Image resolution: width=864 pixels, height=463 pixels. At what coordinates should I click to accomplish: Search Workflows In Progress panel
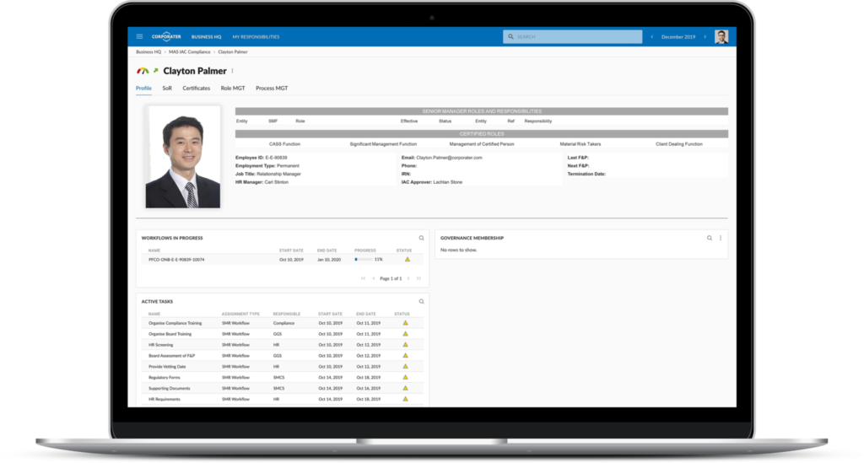click(x=422, y=238)
